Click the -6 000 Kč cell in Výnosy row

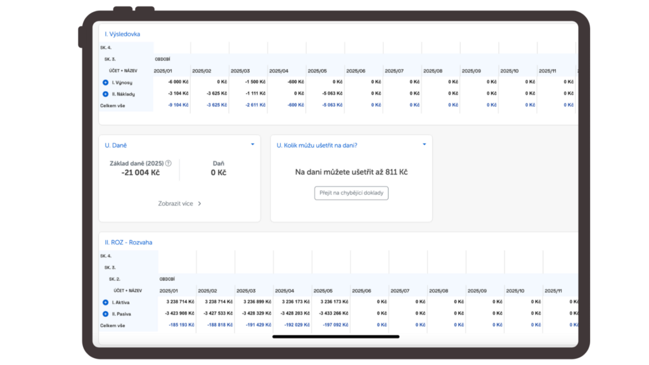tap(178, 82)
